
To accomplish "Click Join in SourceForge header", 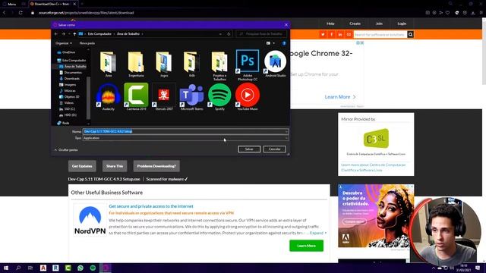I will [379, 24].
